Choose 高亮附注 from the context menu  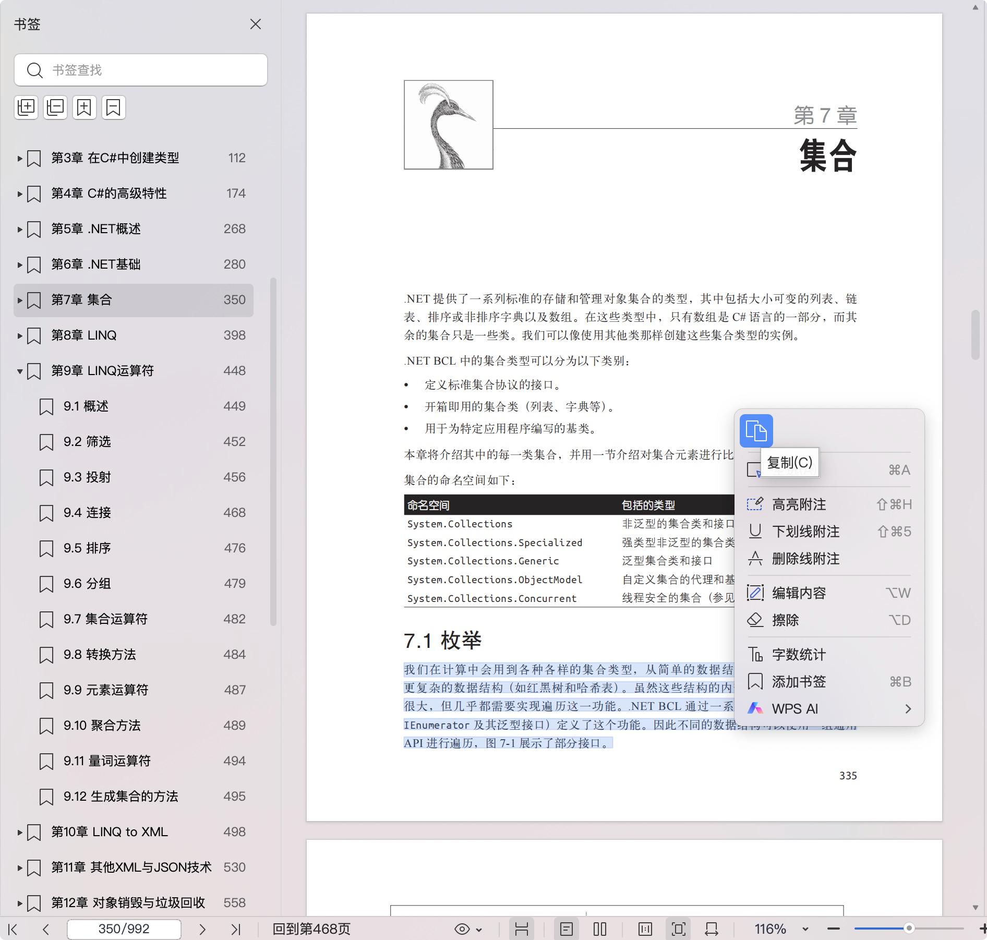(x=799, y=504)
